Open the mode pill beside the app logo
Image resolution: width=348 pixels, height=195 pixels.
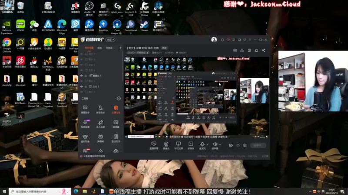tap(110, 39)
